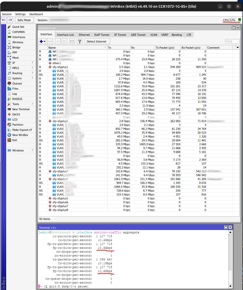243x290 pixels.
Task: Open the column chooser dropdown arrow
Action: pos(237,48)
